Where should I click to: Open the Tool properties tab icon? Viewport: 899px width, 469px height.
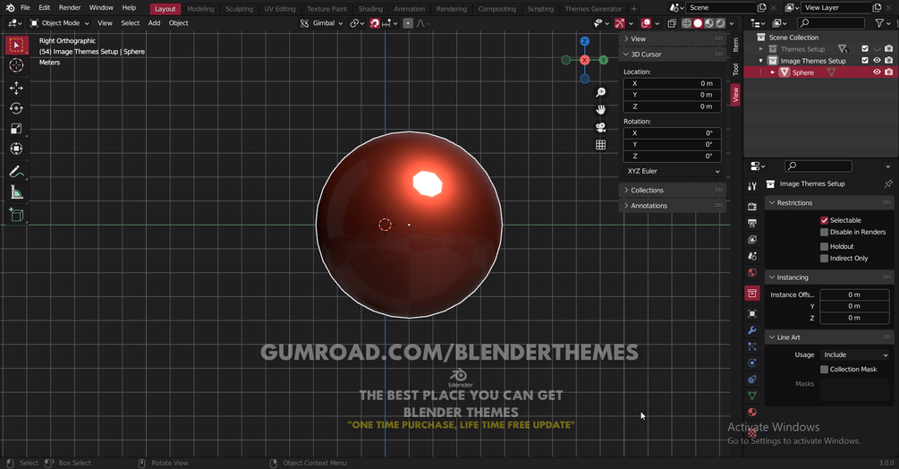(x=752, y=186)
